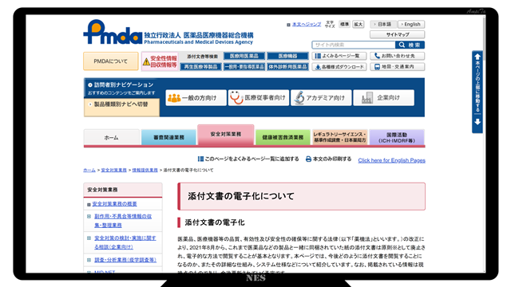
Task: Switch language to English
Action: (x=411, y=25)
